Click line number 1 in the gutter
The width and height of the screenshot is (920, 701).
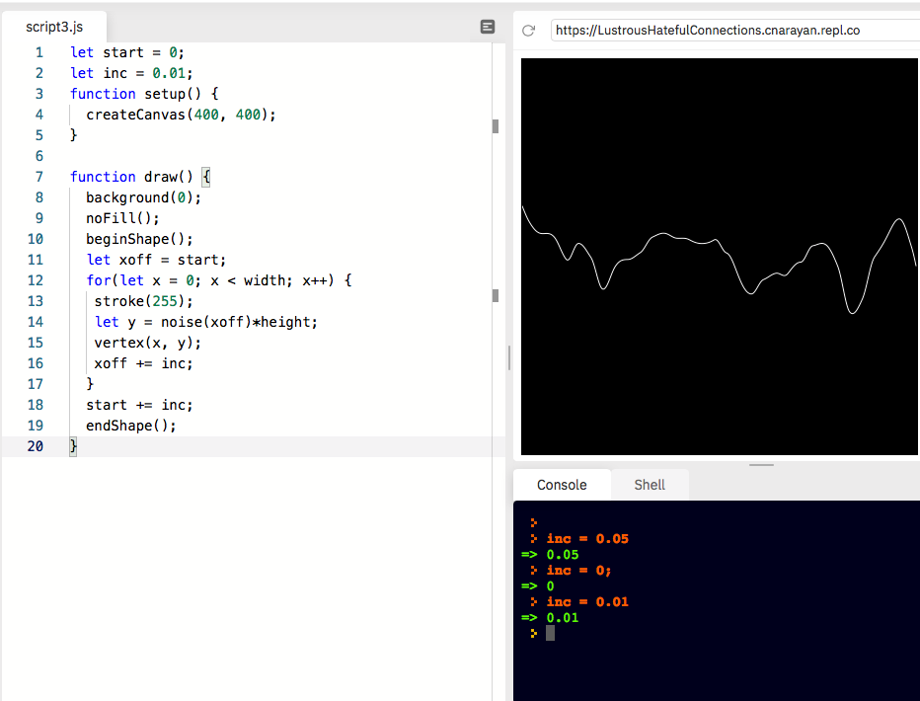[x=39, y=52]
